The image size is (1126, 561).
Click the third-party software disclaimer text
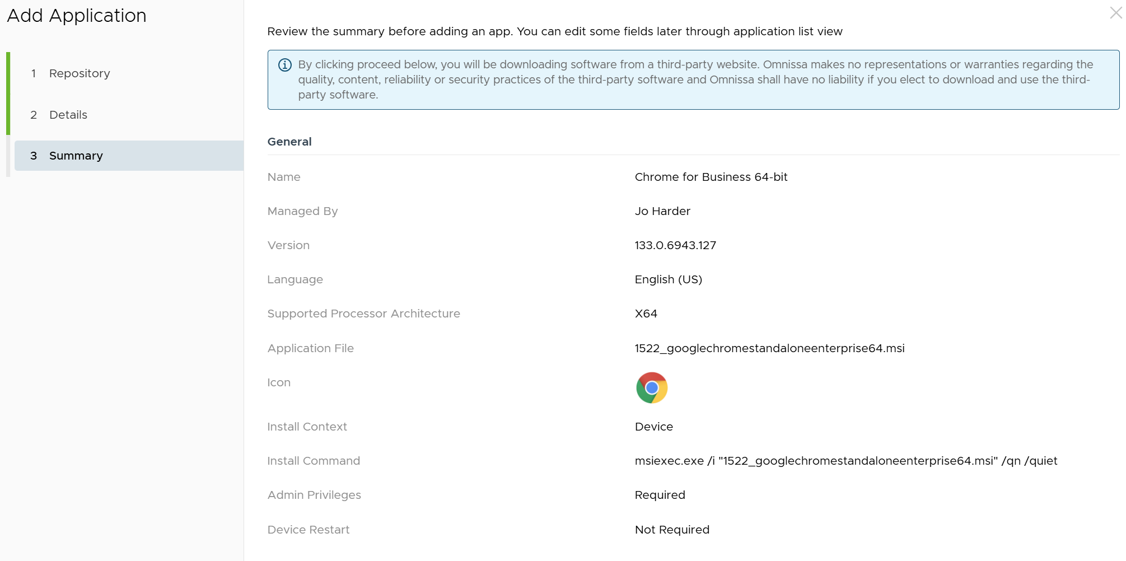[694, 80]
